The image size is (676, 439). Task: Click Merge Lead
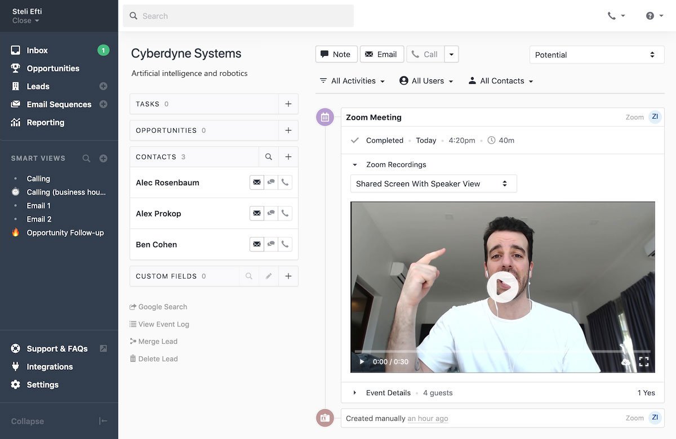[x=153, y=341]
